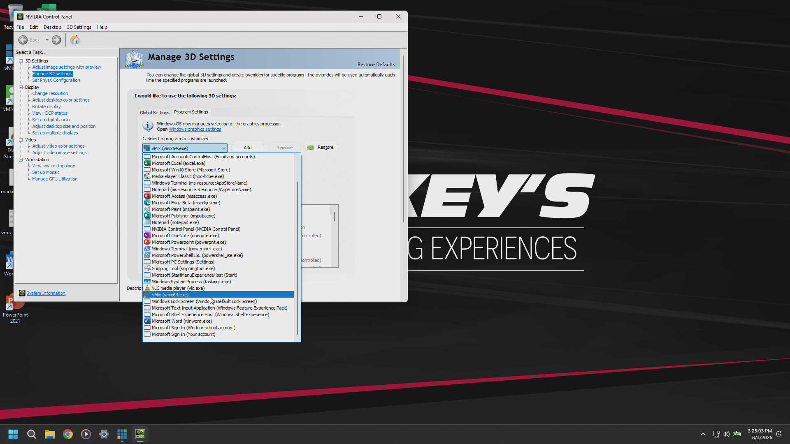The image size is (790, 444).
Task: Select Windows System Process (taskmgr.exe)
Action: click(218, 282)
